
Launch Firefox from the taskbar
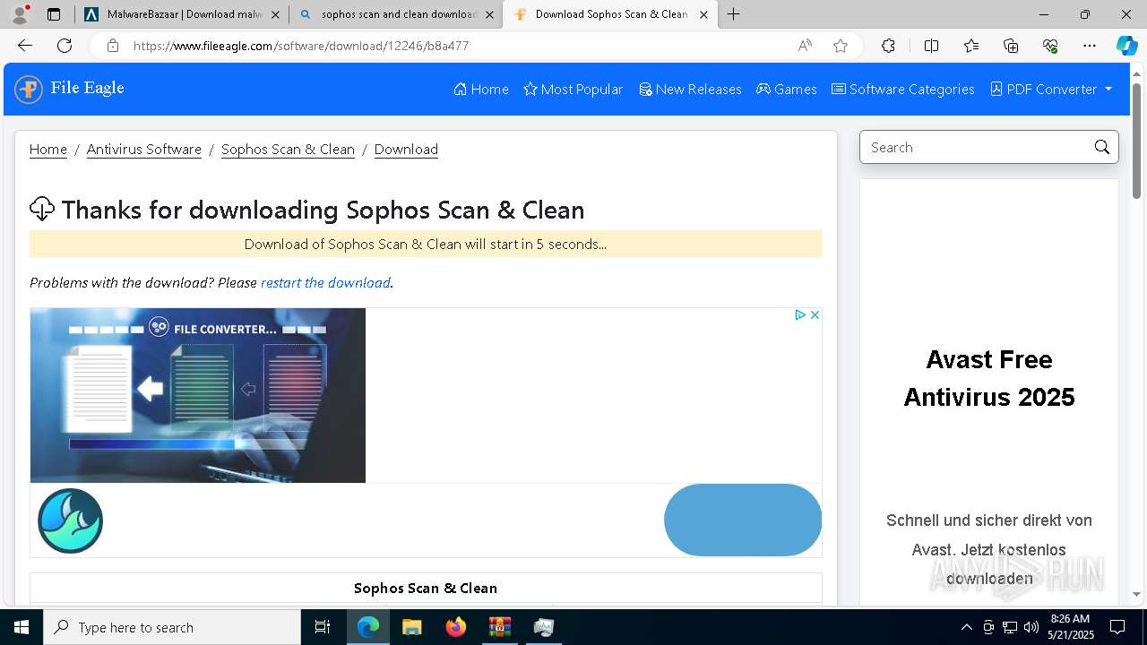tap(455, 627)
